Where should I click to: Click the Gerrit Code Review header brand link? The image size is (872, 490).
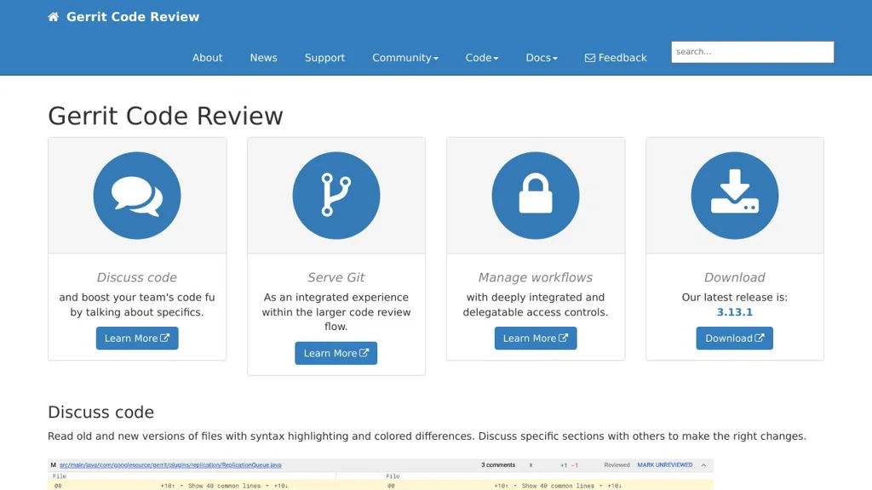(132, 17)
